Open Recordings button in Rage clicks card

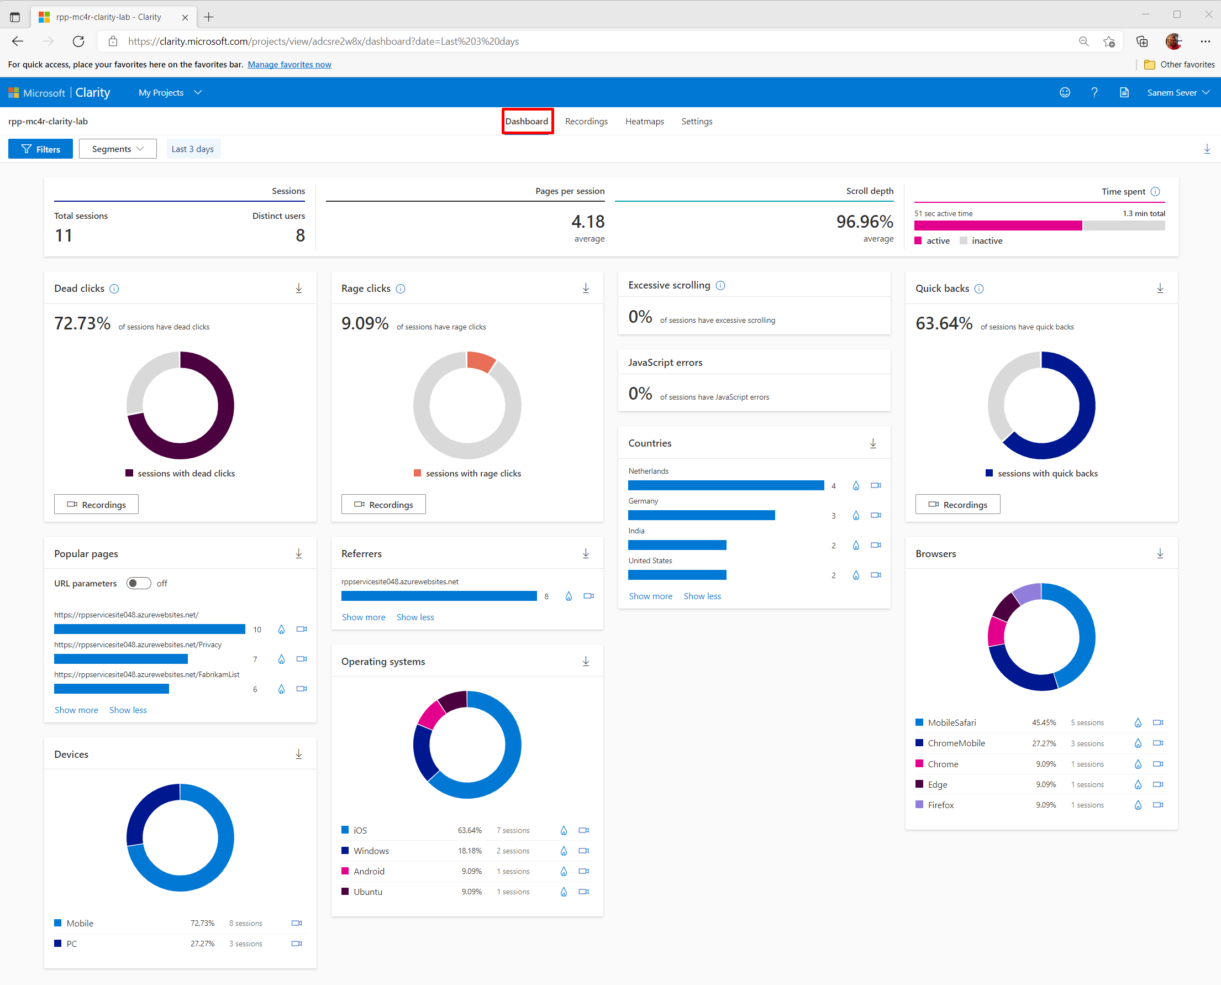pos(383,505)
